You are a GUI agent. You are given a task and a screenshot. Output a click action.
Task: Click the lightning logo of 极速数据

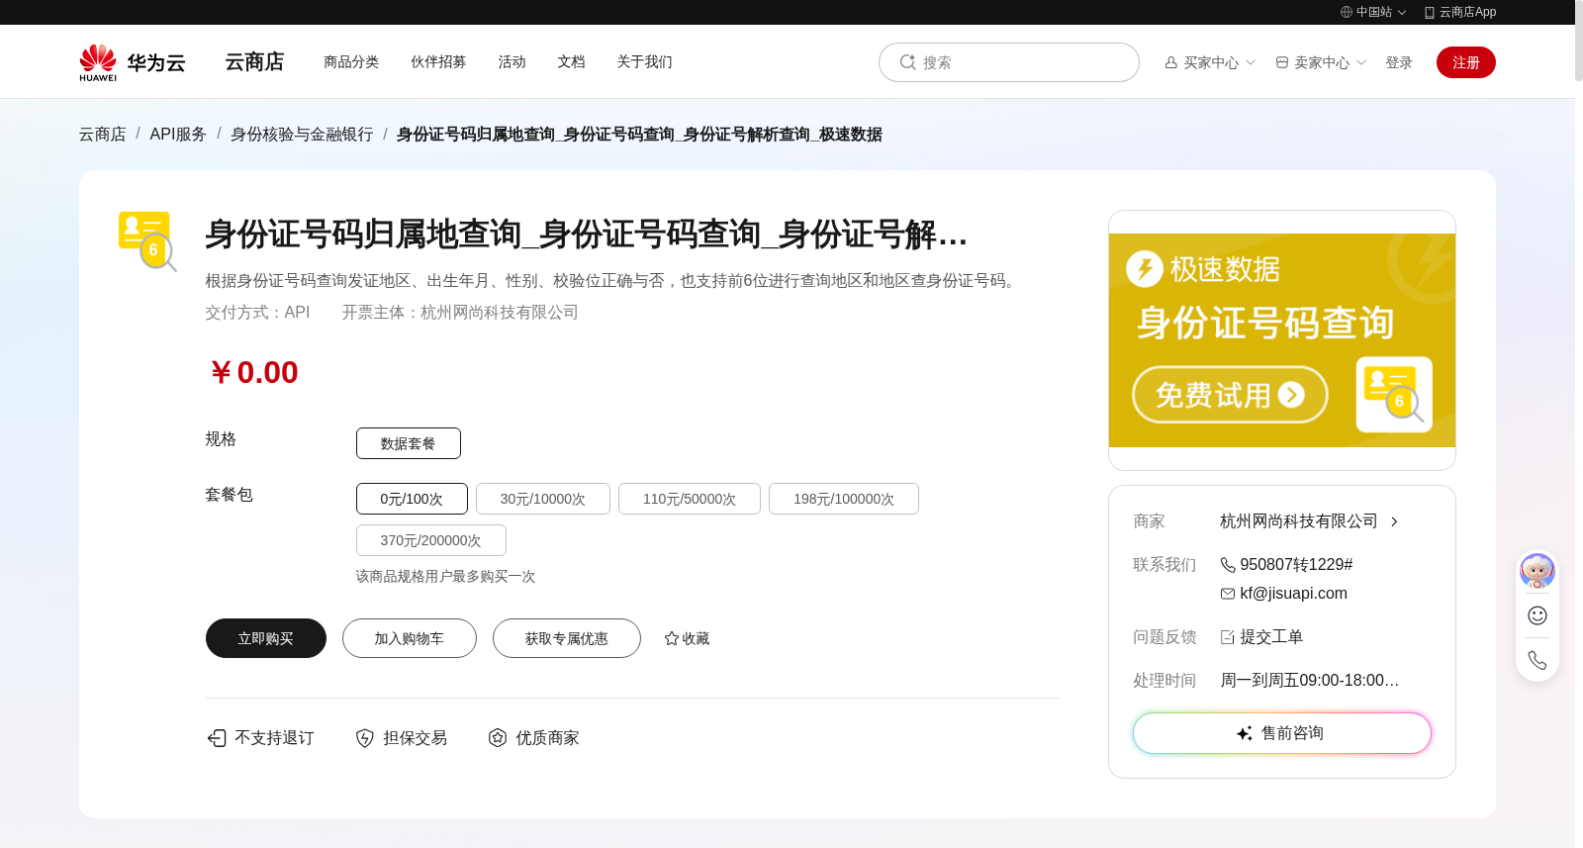[x=1145, y=268]
